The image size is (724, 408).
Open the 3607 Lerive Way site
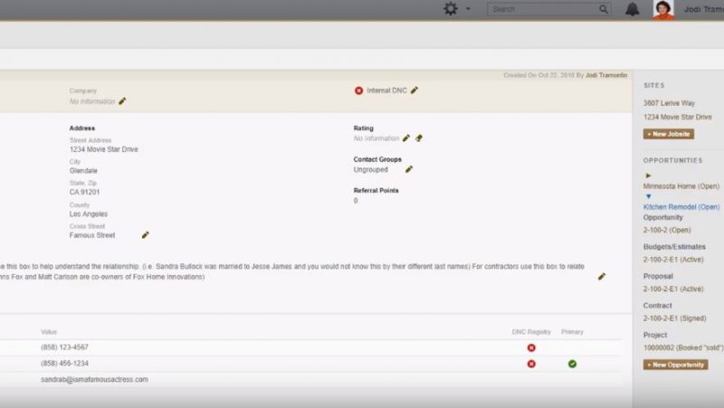point(669,104)
